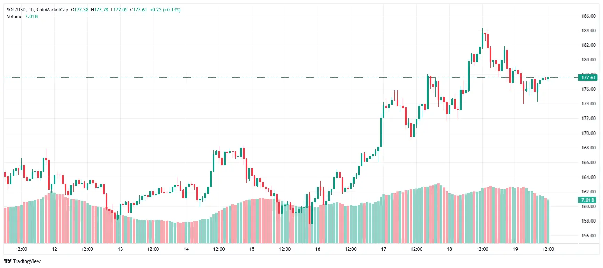Viewport: 603px width, 268px height.
Task: Click the closing price C177.61 value
Action: 138,10
